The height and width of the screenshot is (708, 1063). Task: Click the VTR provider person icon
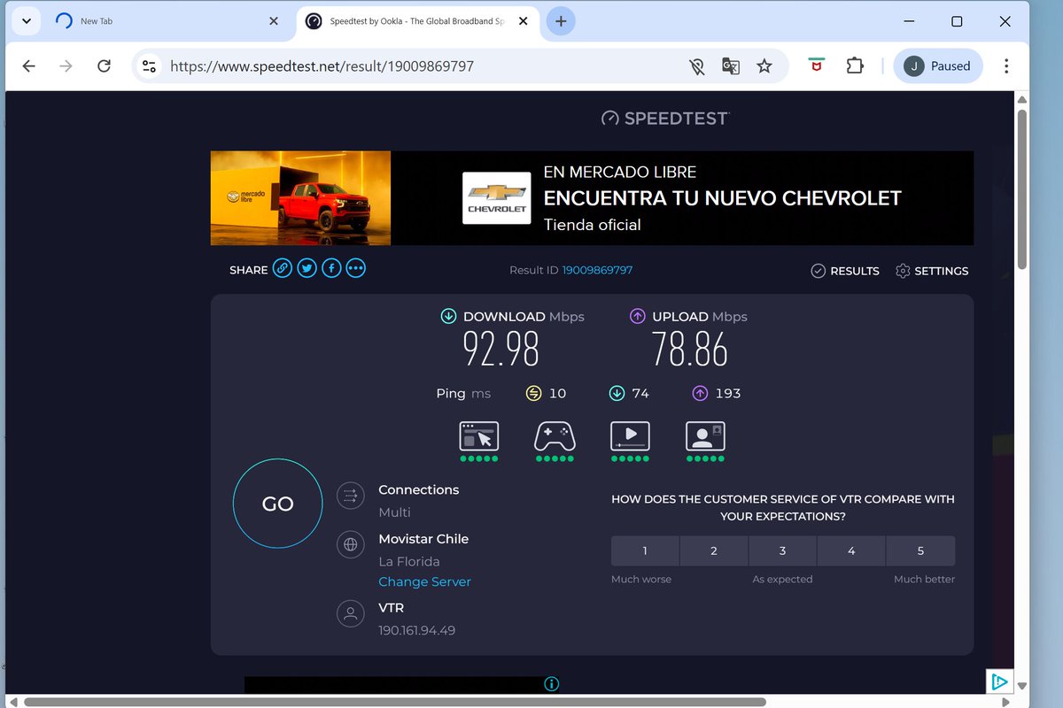coord(351,612)
